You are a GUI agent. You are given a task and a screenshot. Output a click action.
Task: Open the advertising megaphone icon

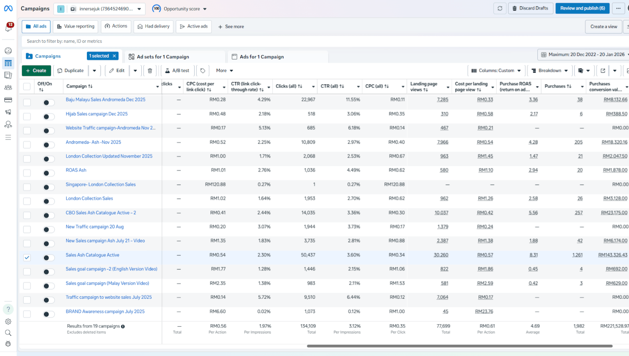click(8, 112)
